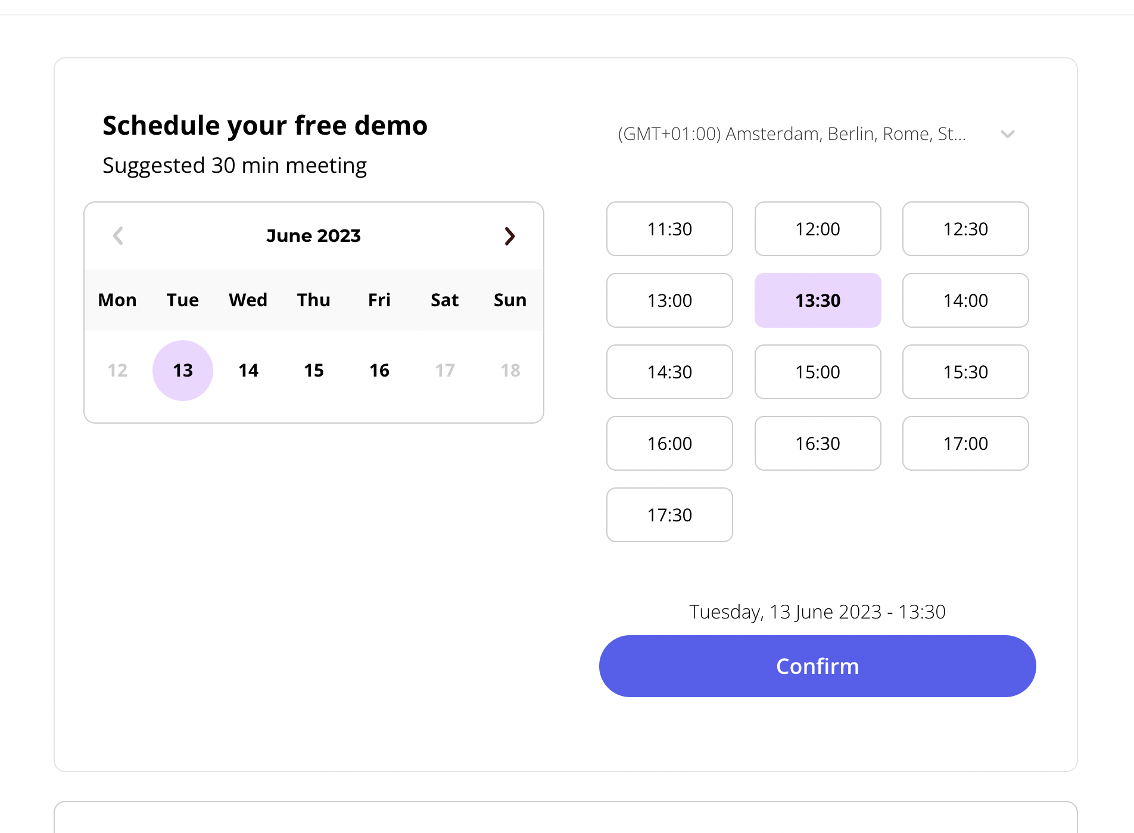This screenshot has height=833, width=1134.
Task: Pick the 16:30 time option
Action: [x=818, y=443]
